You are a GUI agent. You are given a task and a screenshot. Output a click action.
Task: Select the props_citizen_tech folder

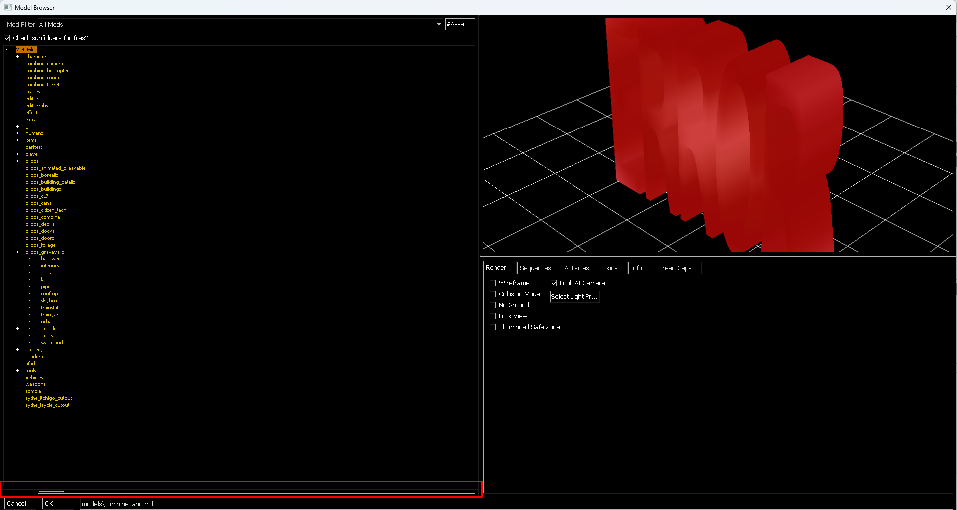click(x=46, y=210)
